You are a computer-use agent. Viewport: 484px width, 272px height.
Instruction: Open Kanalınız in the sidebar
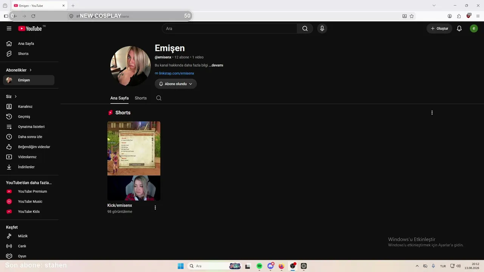[29, 107]
